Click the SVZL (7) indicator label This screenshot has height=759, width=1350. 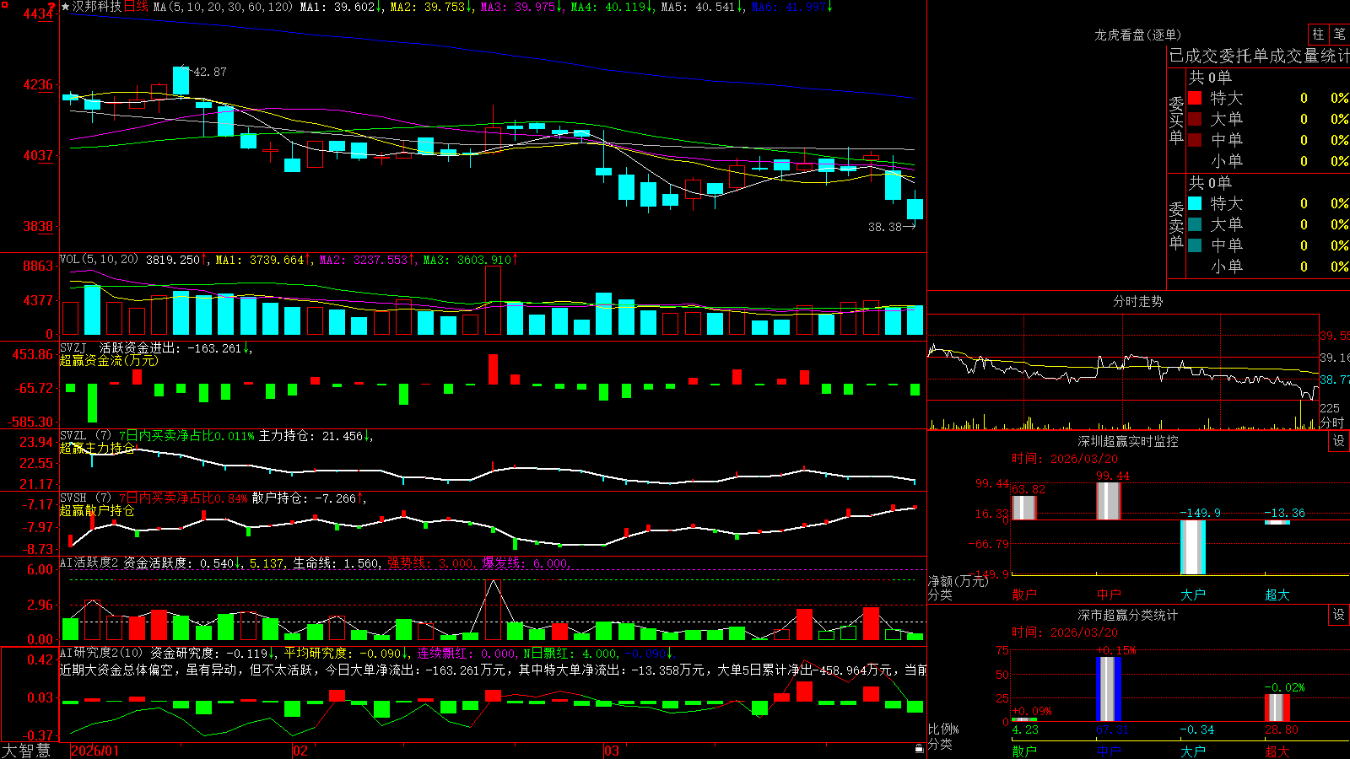point(85,436)
